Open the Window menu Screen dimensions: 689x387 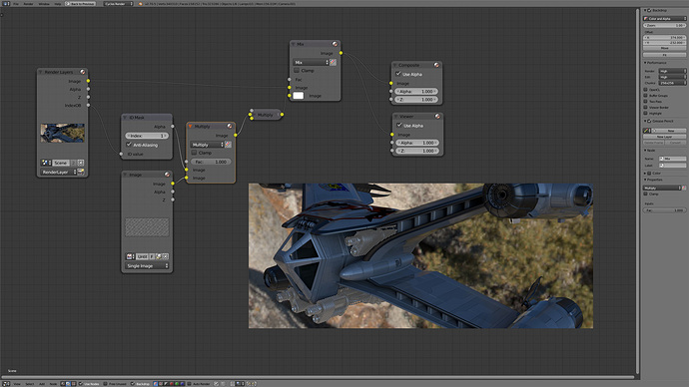(x=44, y=4)
